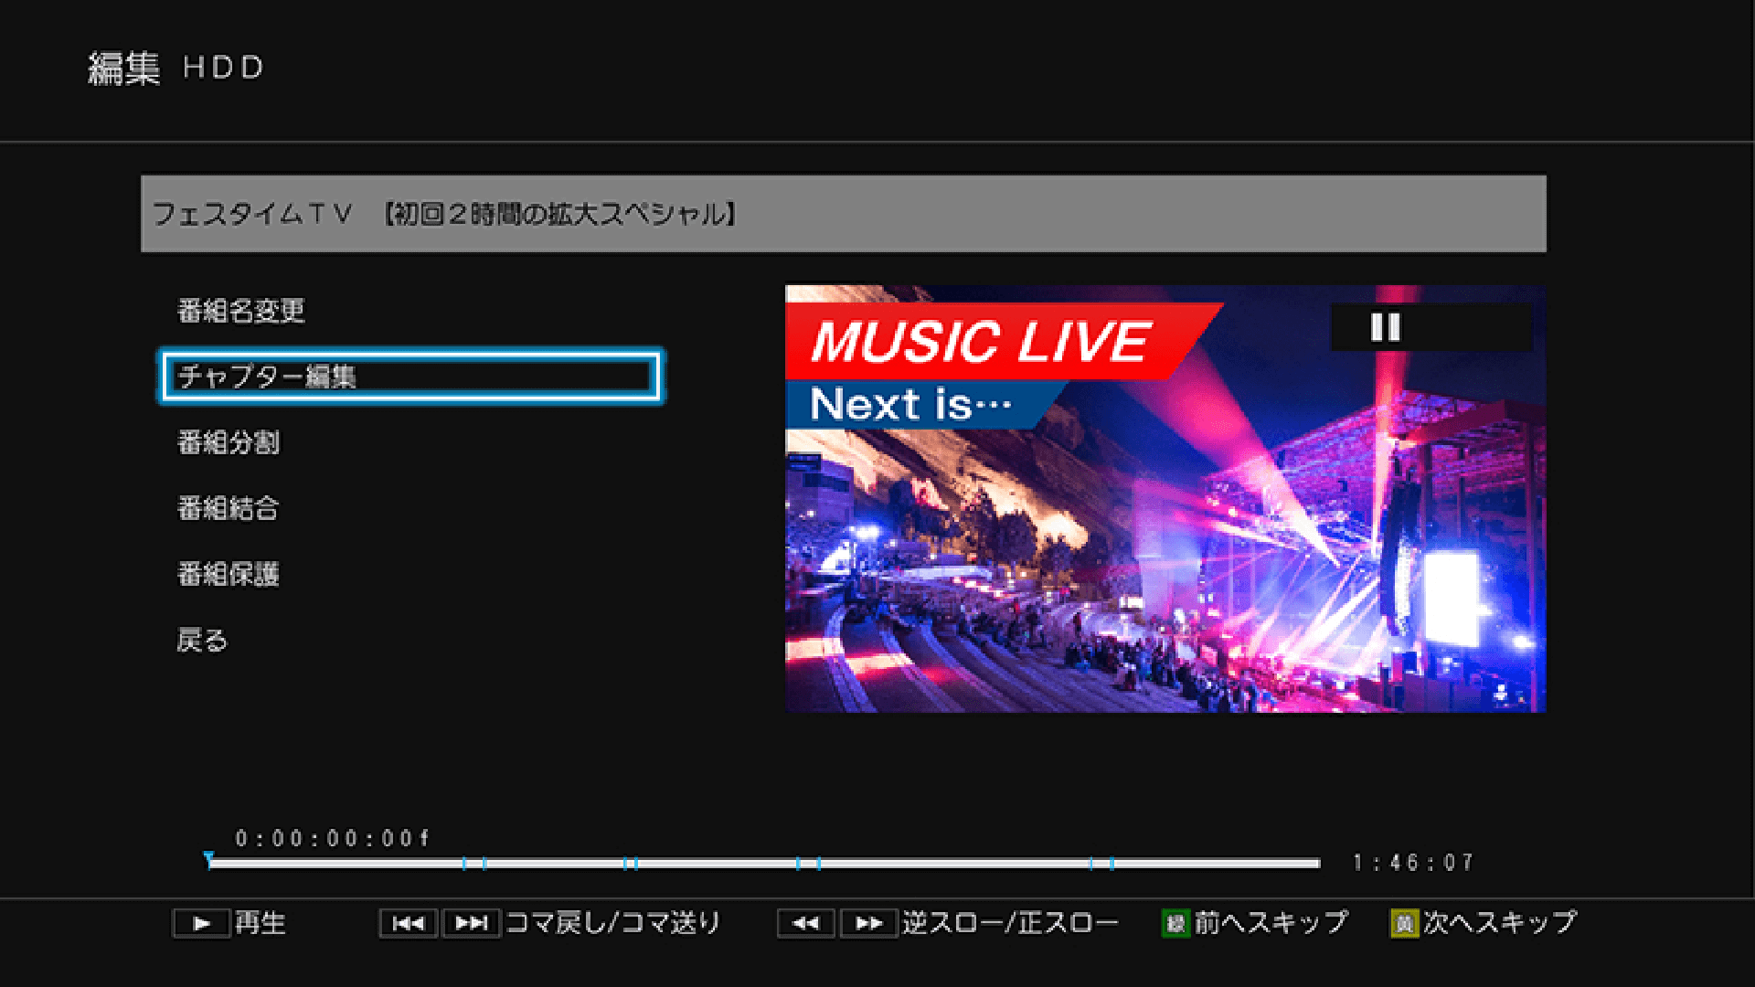Click the playhead marker at timeline start
Screen dimensions: 1755x987
click(209, 860)
